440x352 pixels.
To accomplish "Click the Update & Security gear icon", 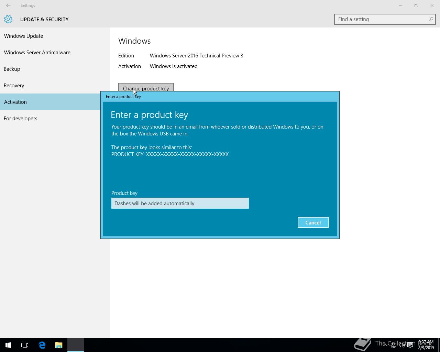I will (8, 19).
